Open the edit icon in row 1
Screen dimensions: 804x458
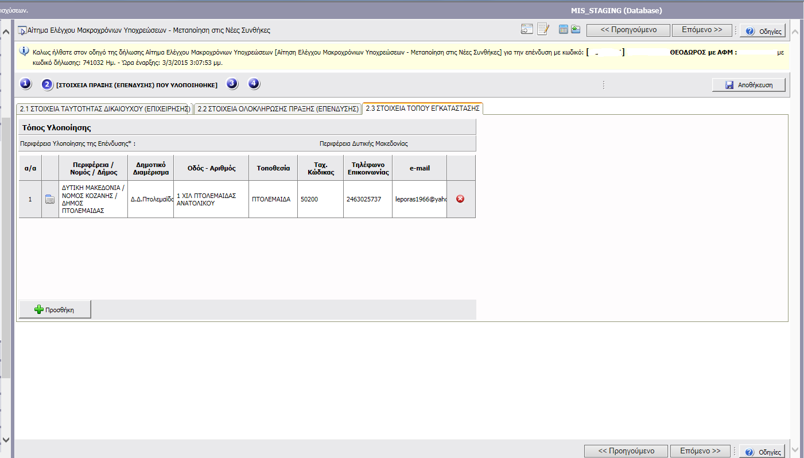(x=50, y=199)
